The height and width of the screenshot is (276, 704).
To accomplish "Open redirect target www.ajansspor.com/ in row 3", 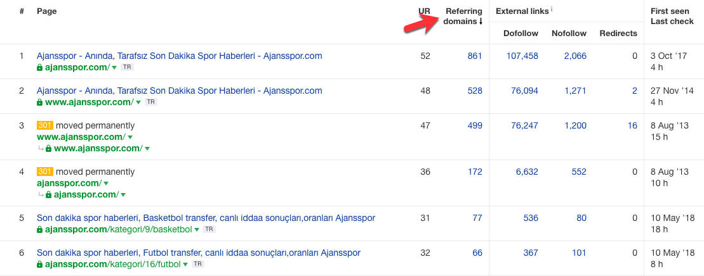I will click(98, 148).
